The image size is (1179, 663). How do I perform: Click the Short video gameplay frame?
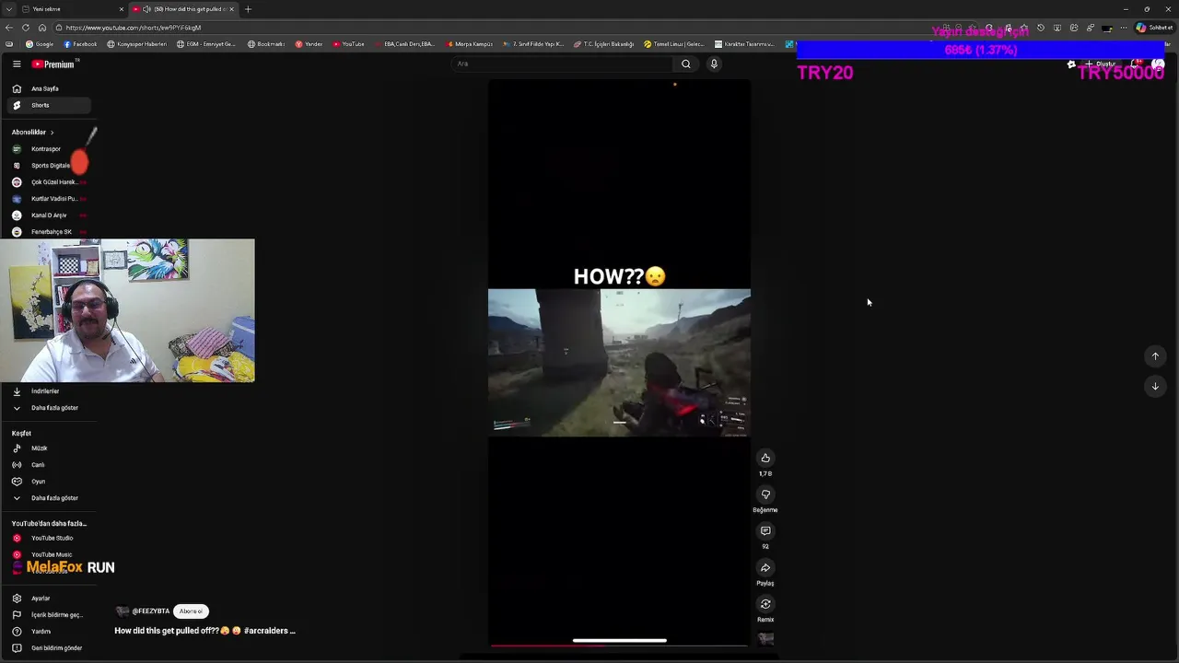click(619, 362)
